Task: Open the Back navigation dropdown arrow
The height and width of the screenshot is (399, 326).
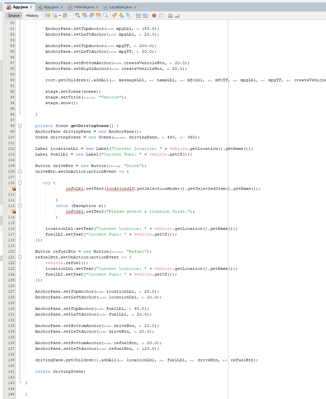Action: tap(60, 15)
